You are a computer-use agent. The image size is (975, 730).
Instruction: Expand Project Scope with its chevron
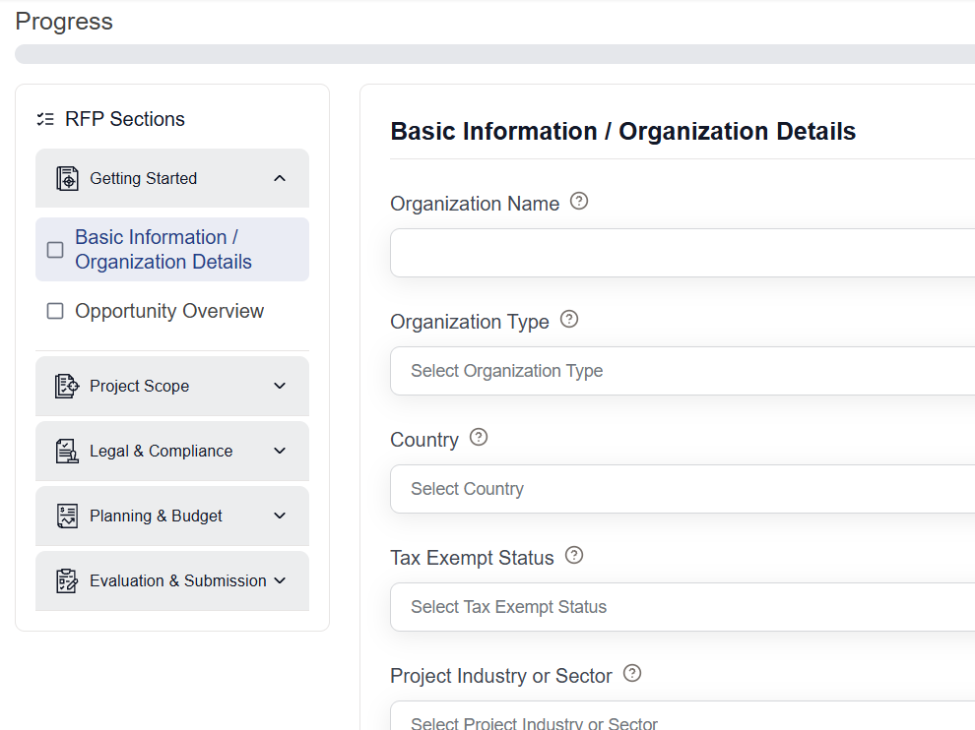click(280, 386)
